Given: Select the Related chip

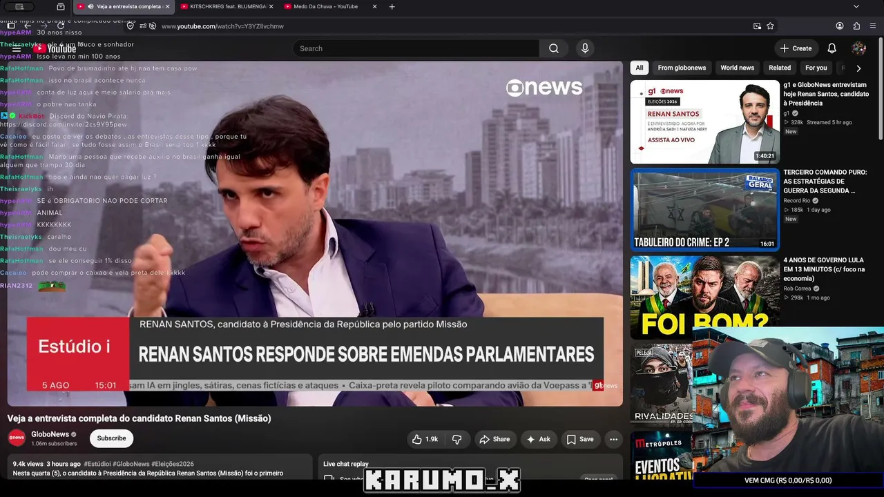Looking at the screenshot, I should point(780,68).
